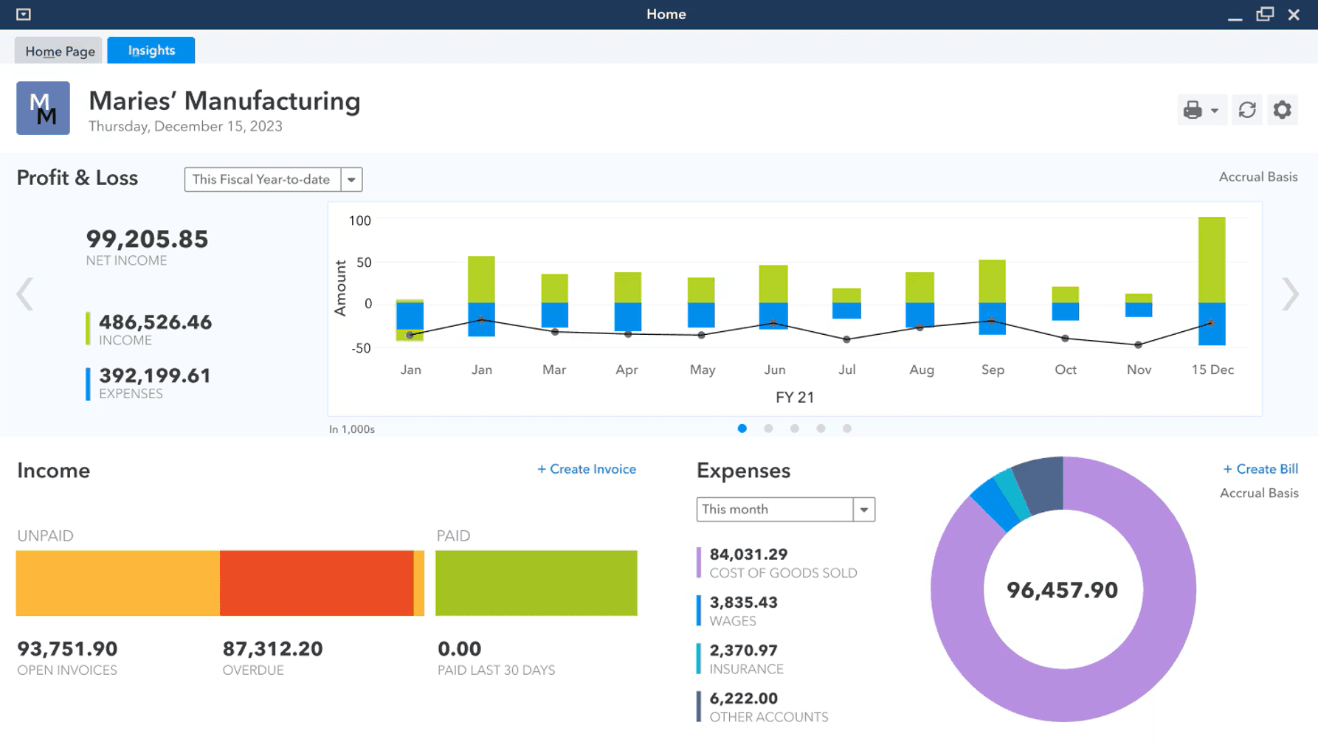Screen dimensions: 1318x742
Task: Click the 3,835.43 Wages entry
Action: 738,611
